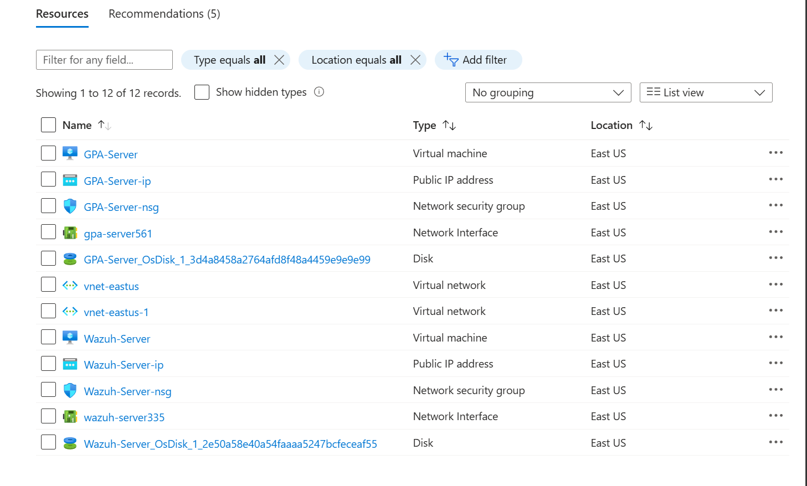
Task: Tick the gpa-server561 row checkbox
Action: (49, 232)
